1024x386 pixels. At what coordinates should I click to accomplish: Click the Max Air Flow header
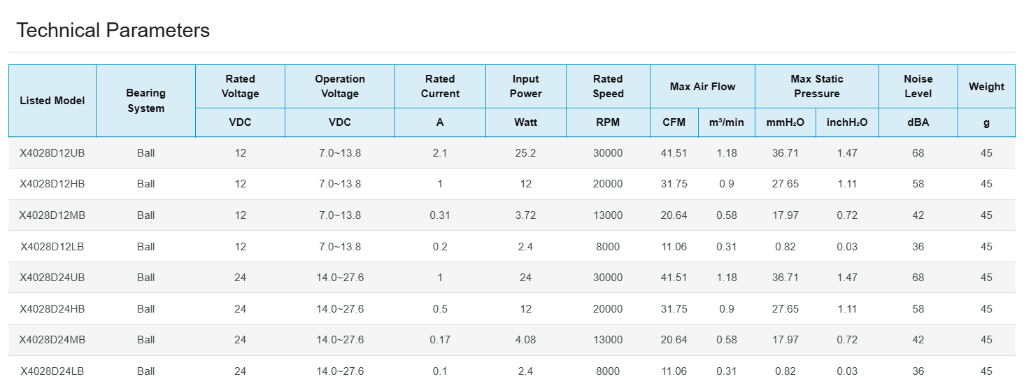702,87
